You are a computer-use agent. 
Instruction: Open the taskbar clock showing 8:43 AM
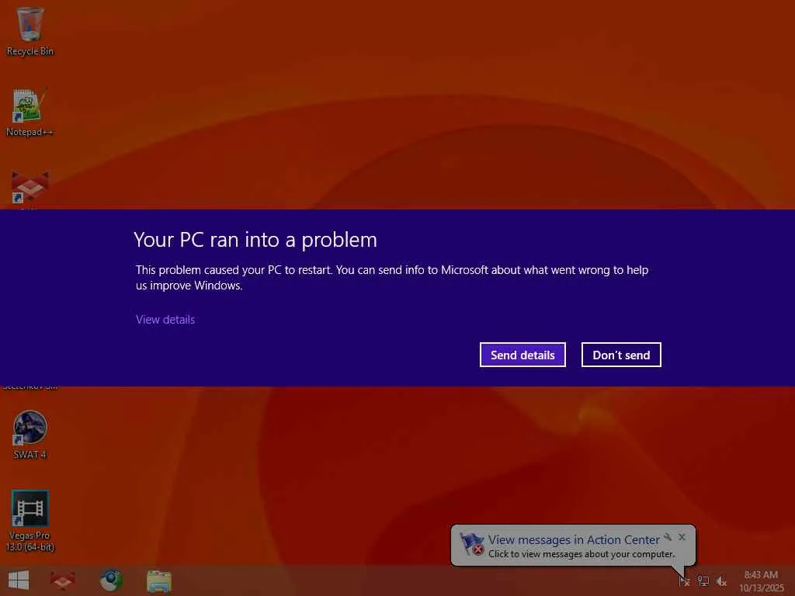coord(761,581)
